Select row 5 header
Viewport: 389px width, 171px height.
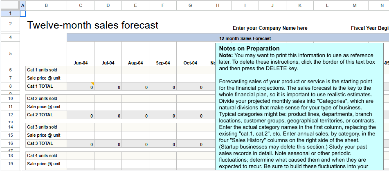10,53
